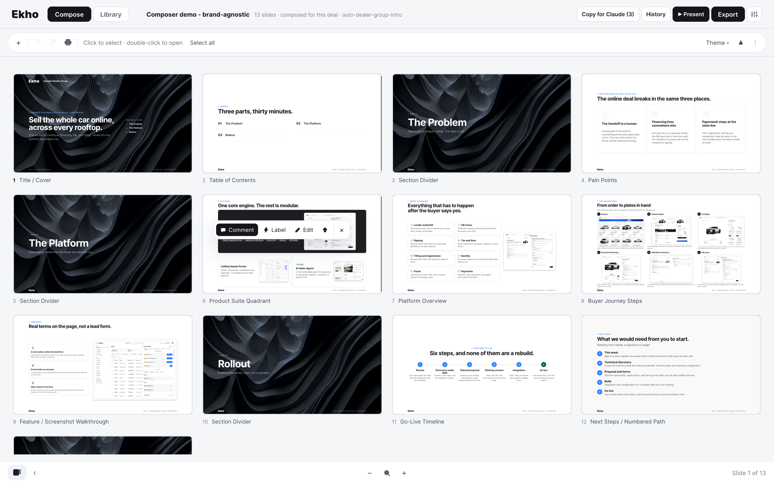Open the History panel
Image resolution: width=774 pixels, height=484 pixels.
[655, 15]
